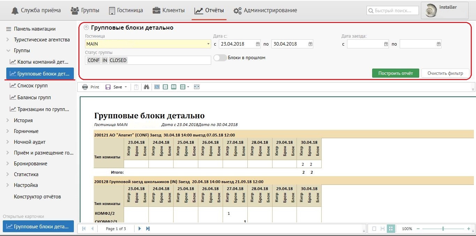Image resolution: width=476 pixels, height=236 pixels.
Task: Open the 'Служба приёма' top menu
Action: (x=36, y=10)
